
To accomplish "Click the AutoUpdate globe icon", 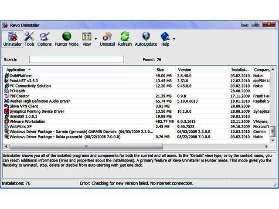I will (x=146, y=38).
